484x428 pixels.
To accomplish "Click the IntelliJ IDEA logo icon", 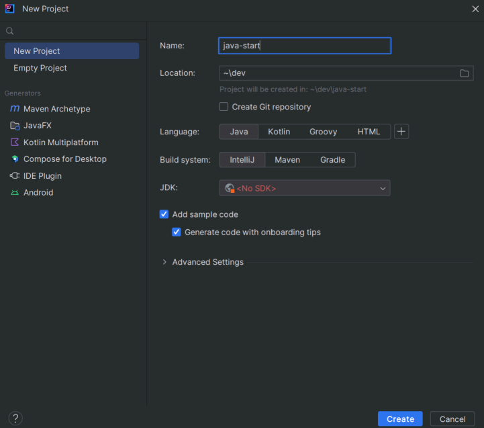I will click(9, 9).
